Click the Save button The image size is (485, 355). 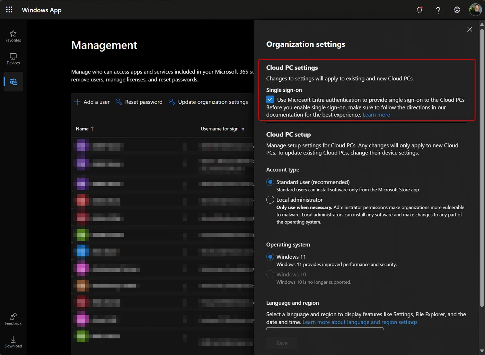(x=282, y=343)
